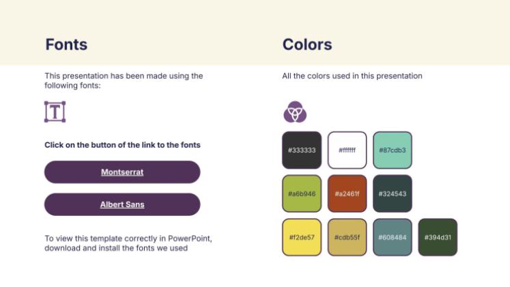Image resolution: width=510 pixels, height=287 pixels.
Task: Click the Fonts heading
Action: [66, 45]
